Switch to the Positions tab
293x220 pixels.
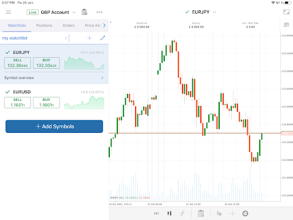44,25
